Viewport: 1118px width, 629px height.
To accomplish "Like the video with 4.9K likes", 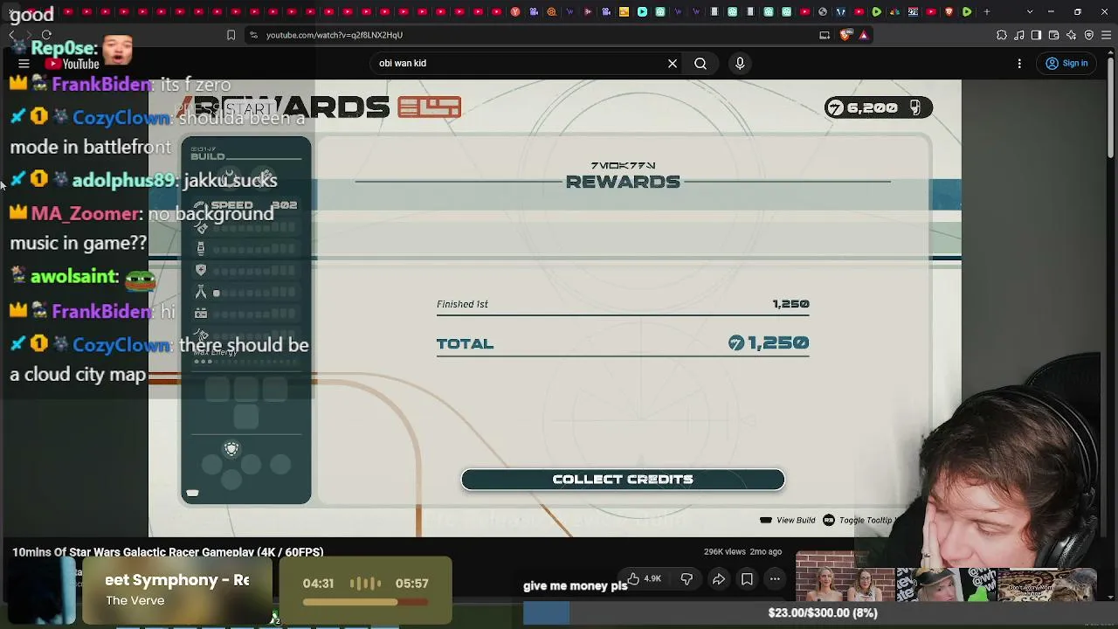I will [644, 578].
